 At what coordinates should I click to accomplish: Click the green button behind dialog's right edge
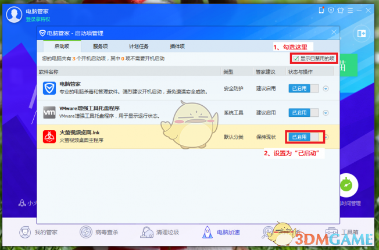click(348, 65)
